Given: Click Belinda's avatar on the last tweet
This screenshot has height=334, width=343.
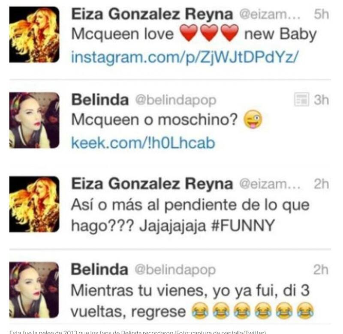Looking at the screenshot, I should point(34,289).
